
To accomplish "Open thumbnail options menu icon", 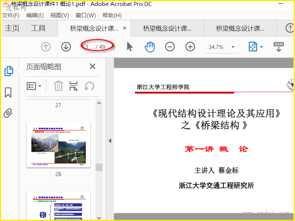I will point(34,86).
